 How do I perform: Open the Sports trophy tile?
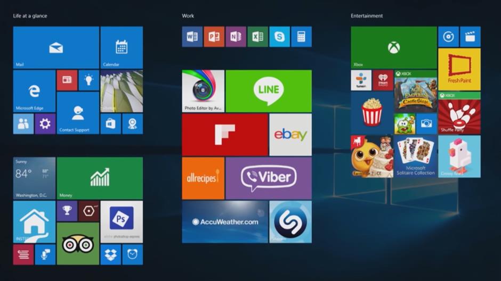(67, 211)
